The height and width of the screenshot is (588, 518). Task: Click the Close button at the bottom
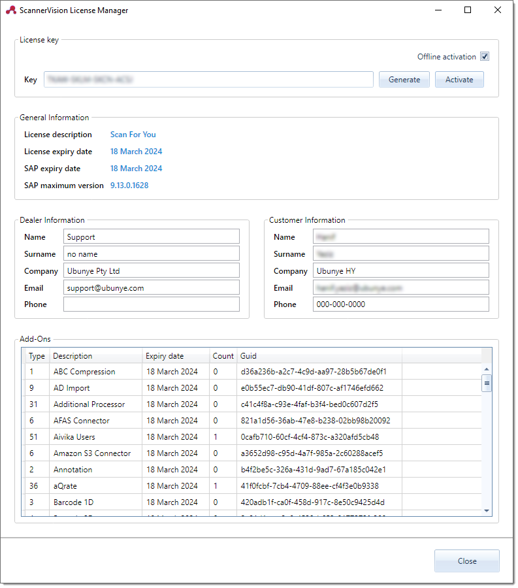pos(466,561)
